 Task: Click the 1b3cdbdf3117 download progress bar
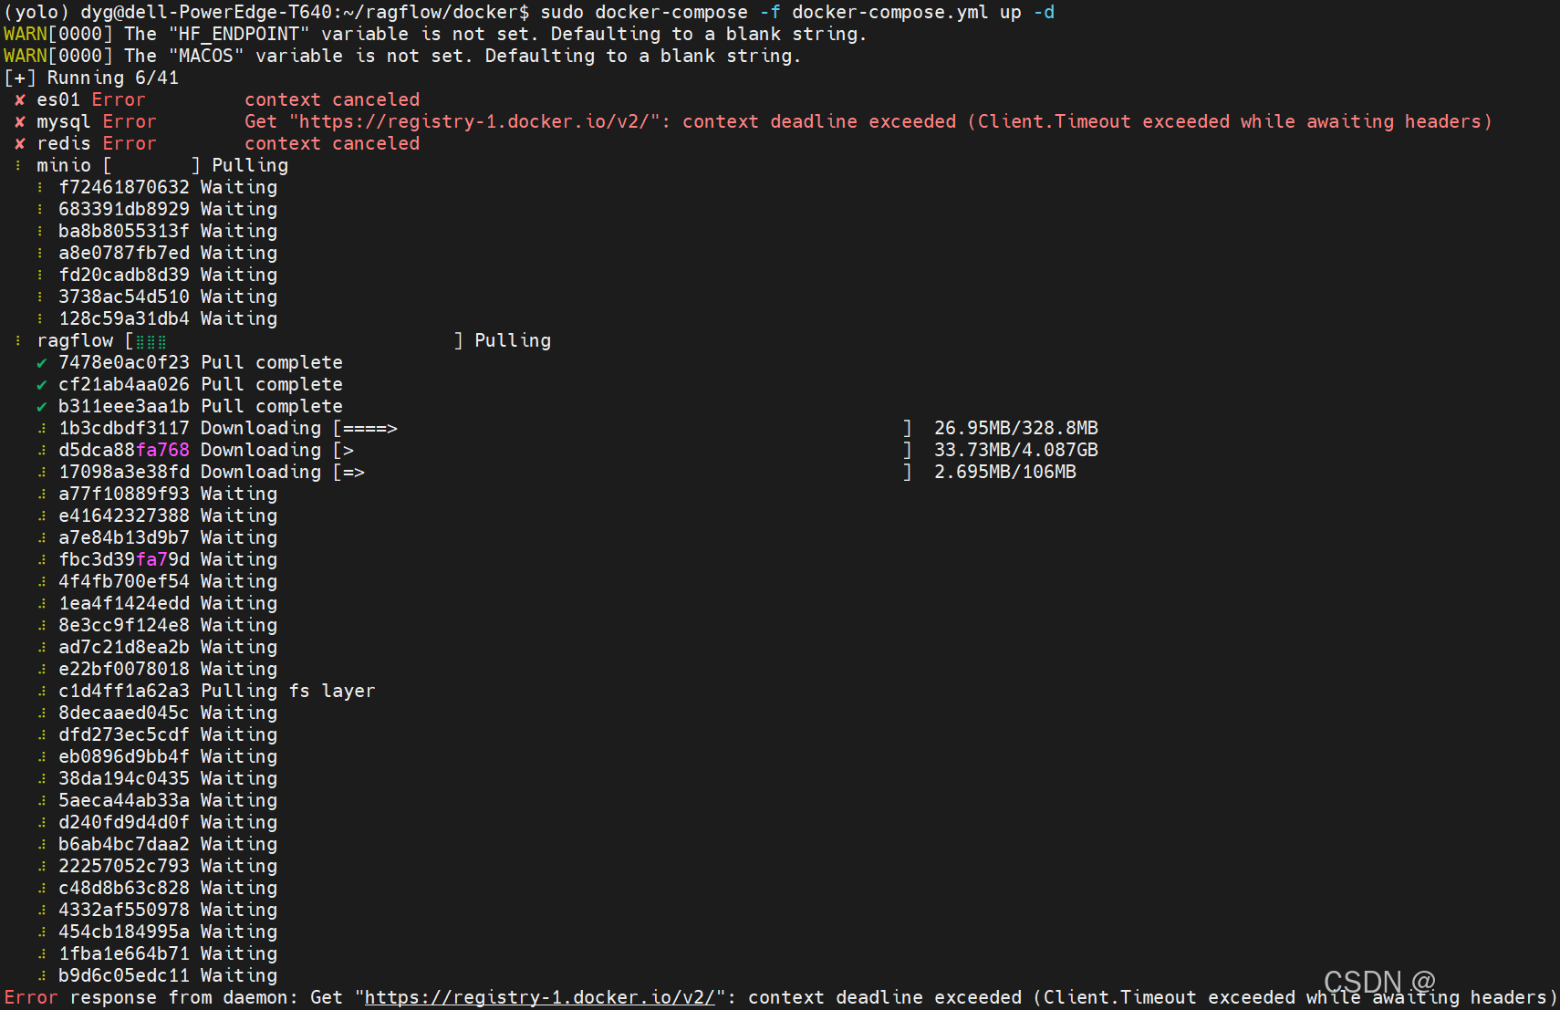click(622, 428)
